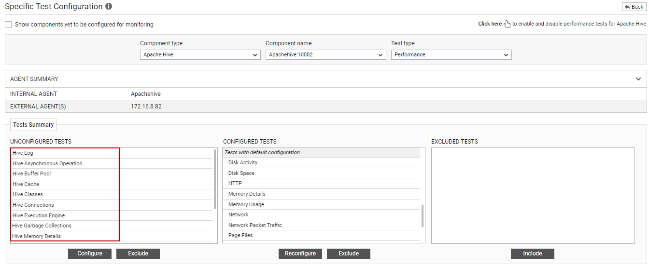Select Hive Memory Details test

112,236
